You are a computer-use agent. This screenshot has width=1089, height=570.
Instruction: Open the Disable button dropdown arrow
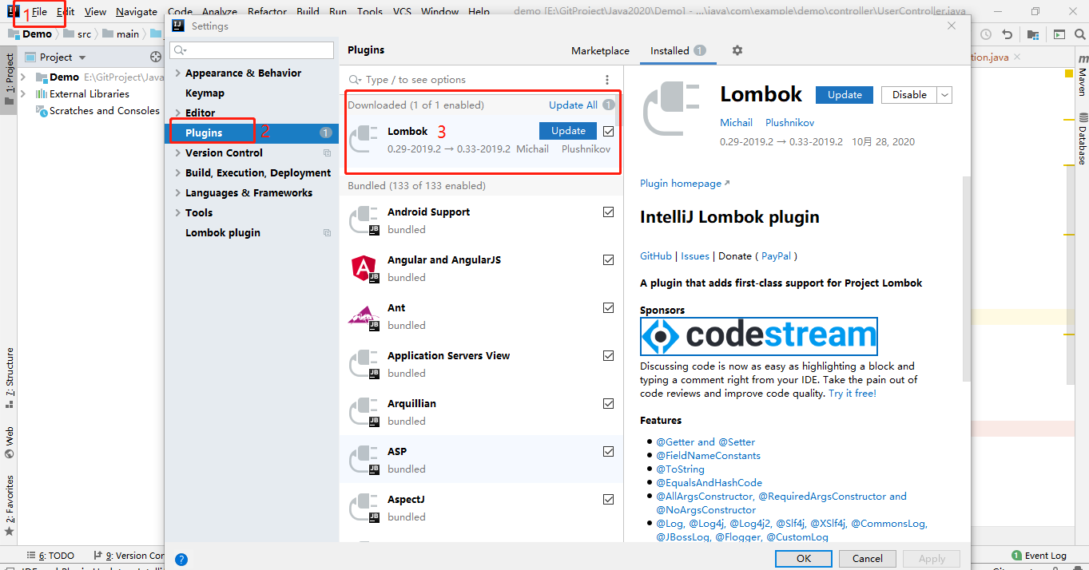coord(944,95)
